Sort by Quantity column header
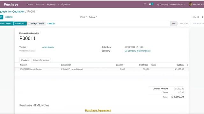 120,65
